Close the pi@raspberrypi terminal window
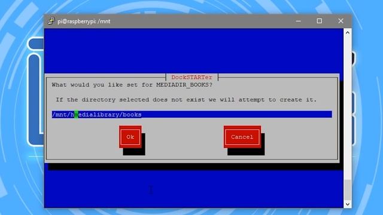Viewport: 383px width, 215px height. point(341,21)
